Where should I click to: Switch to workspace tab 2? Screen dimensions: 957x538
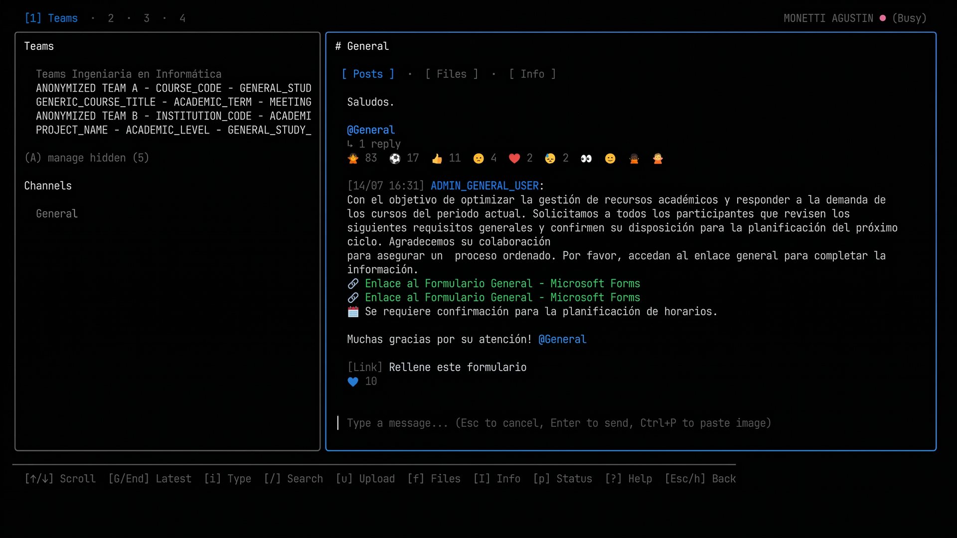(x=111, y=18)
